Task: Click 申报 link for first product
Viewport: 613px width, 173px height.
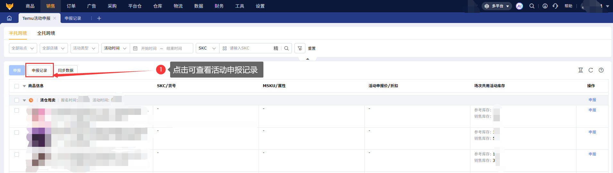Action: (x=592, y=110)
